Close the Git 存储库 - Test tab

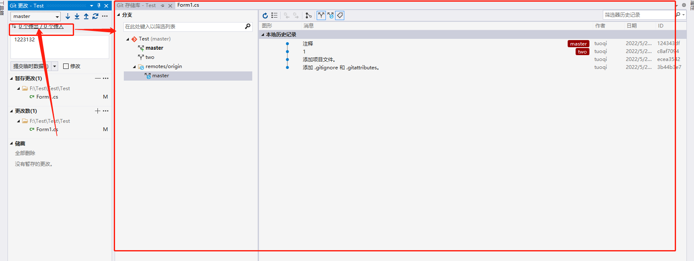click(x=170, y=6)
